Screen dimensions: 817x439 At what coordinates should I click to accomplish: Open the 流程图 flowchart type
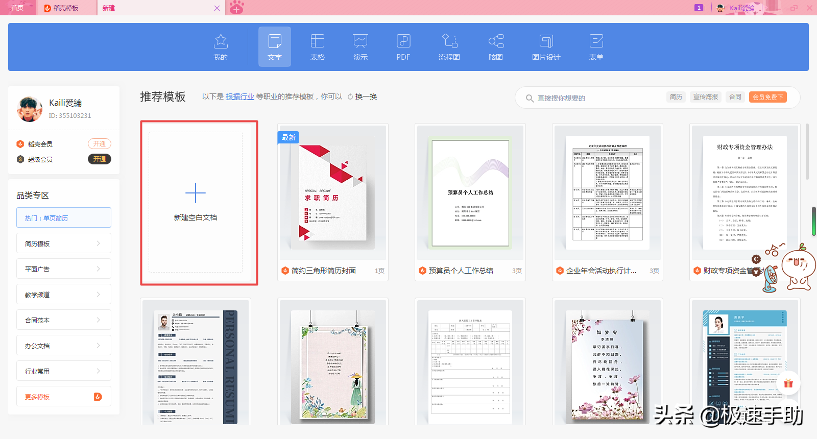pos(449,47)
